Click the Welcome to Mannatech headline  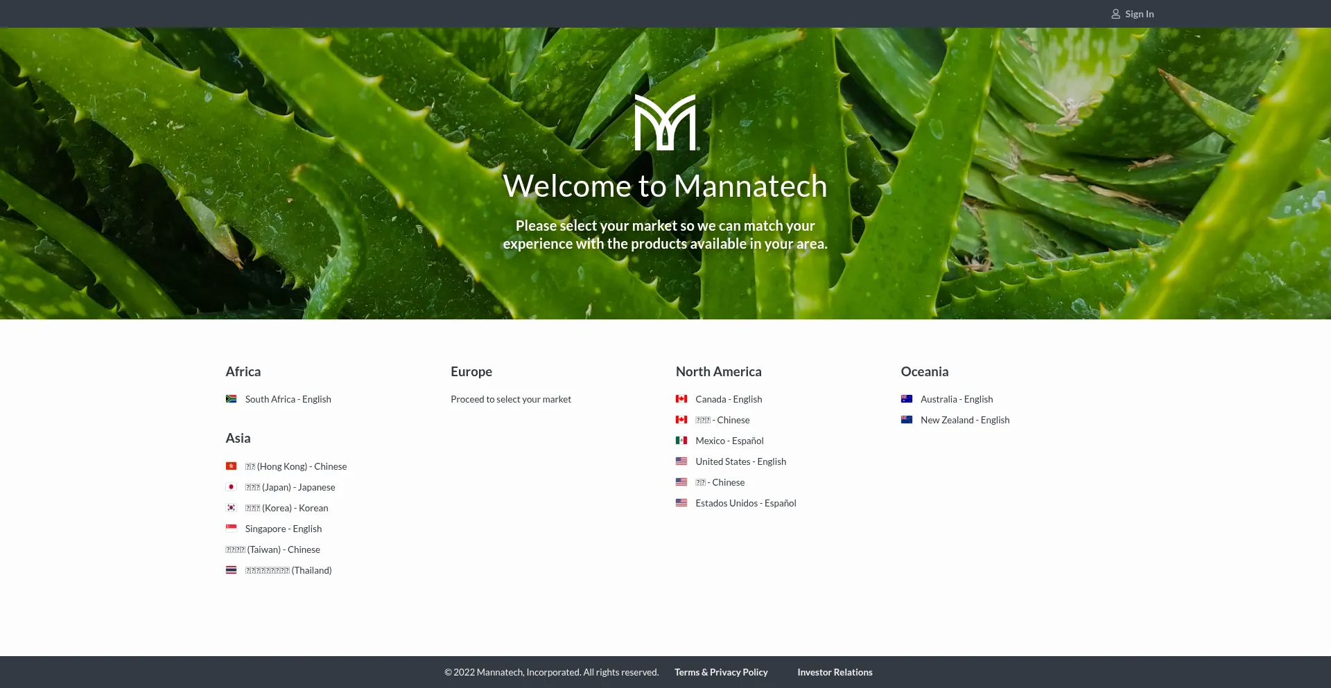(665, 186)
